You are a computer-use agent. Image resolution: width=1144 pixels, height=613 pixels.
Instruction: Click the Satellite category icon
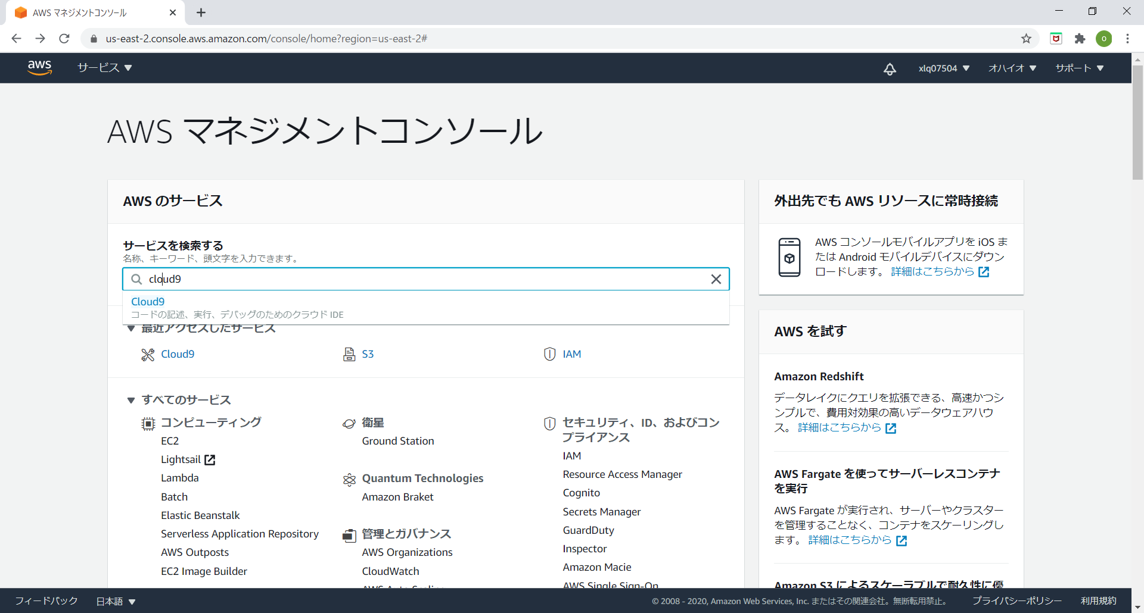(349, 423)
